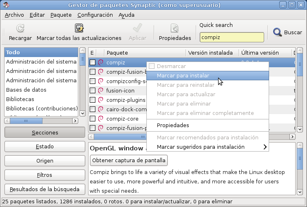This screenshot has width=307, height=207.
Task: Expand Marcar sugeridos para instalación submenu arrow
Action: pyautogui.click(x=265, y=147)
